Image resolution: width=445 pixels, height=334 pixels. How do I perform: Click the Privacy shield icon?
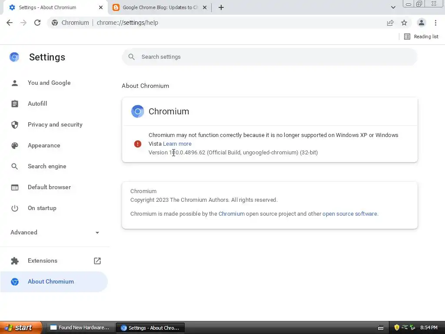[x=15, y=125]
